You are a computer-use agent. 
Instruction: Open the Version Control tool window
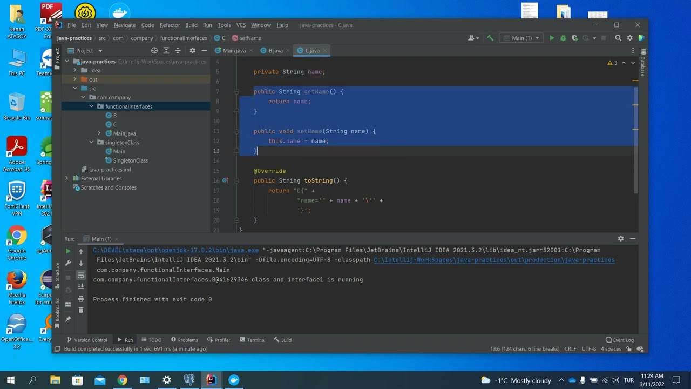click(x=87, y=340)
